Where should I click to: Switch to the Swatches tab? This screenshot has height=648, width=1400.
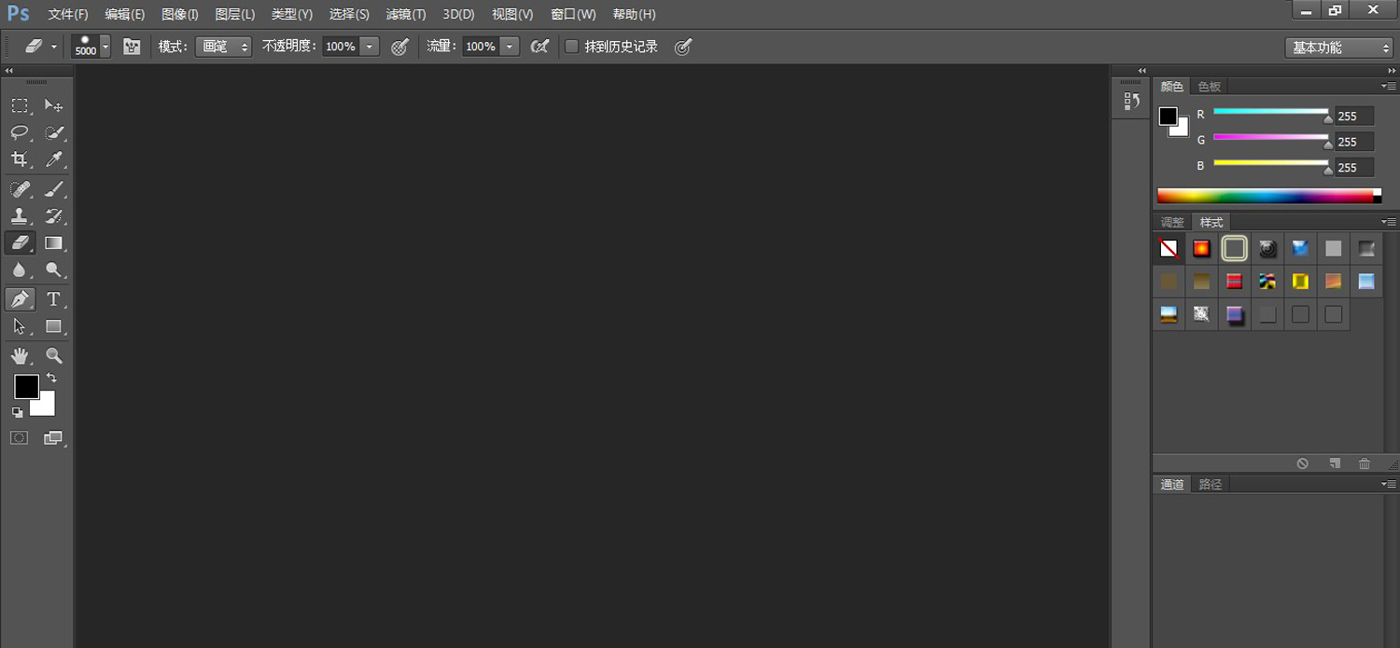click(x=1210, y=87)
